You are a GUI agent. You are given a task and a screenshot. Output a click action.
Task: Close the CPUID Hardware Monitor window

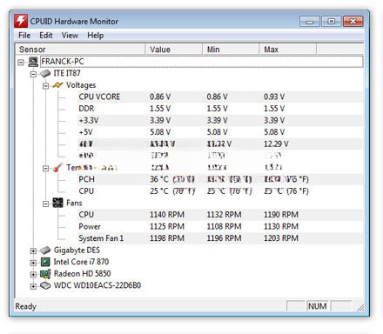coord(353,22)
